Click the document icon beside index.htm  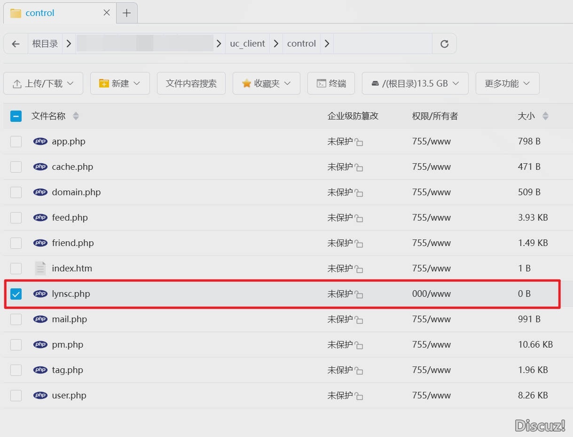[x=40, y=268]
